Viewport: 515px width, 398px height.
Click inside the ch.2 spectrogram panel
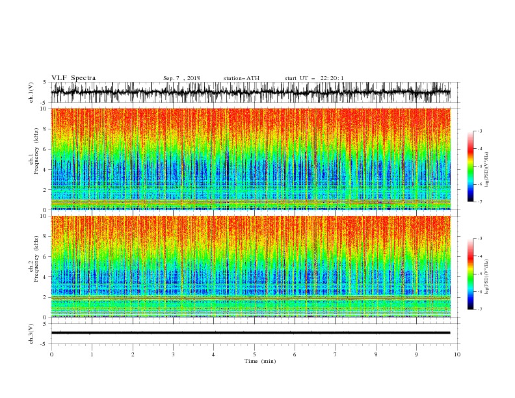click(x=250, y=267)
